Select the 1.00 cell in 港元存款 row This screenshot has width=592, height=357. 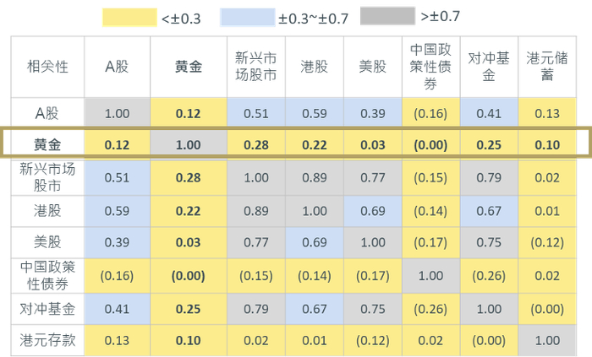549,339
